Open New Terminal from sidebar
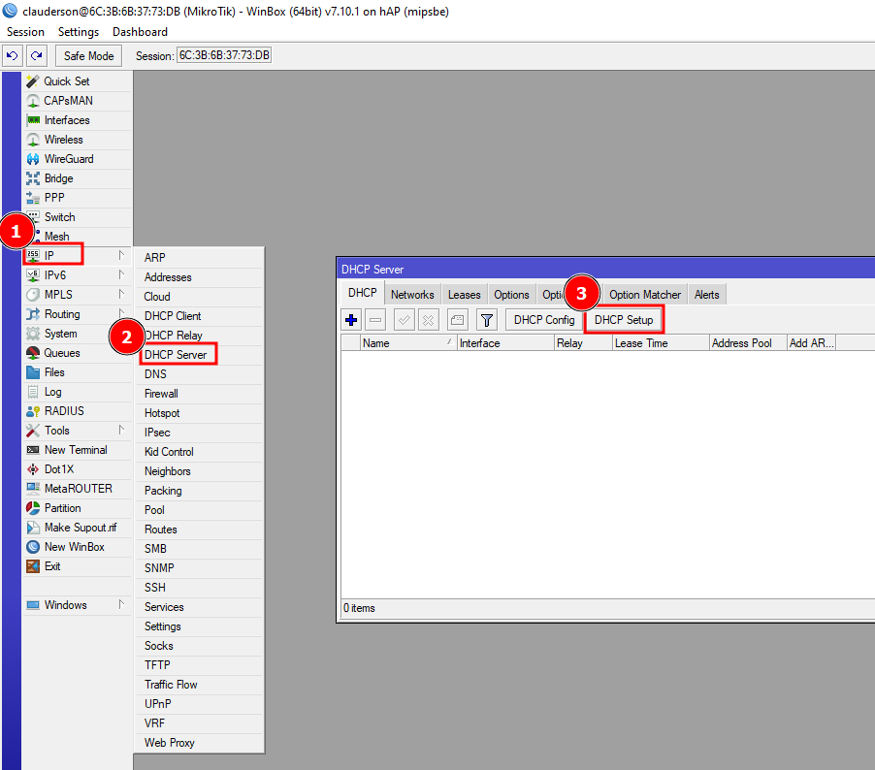 coord(75,450)
